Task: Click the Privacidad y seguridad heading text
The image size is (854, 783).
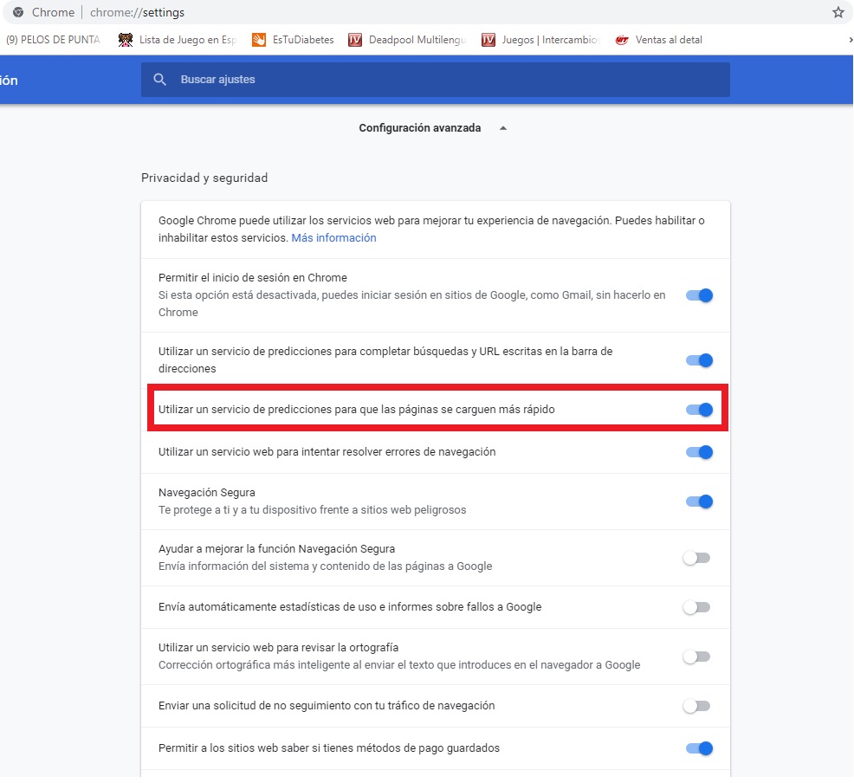Action: (x=204, y=178)
